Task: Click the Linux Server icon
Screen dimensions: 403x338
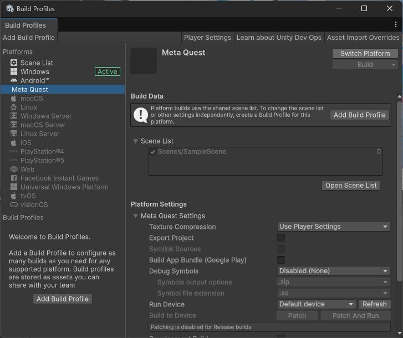Action: (14, 134)
